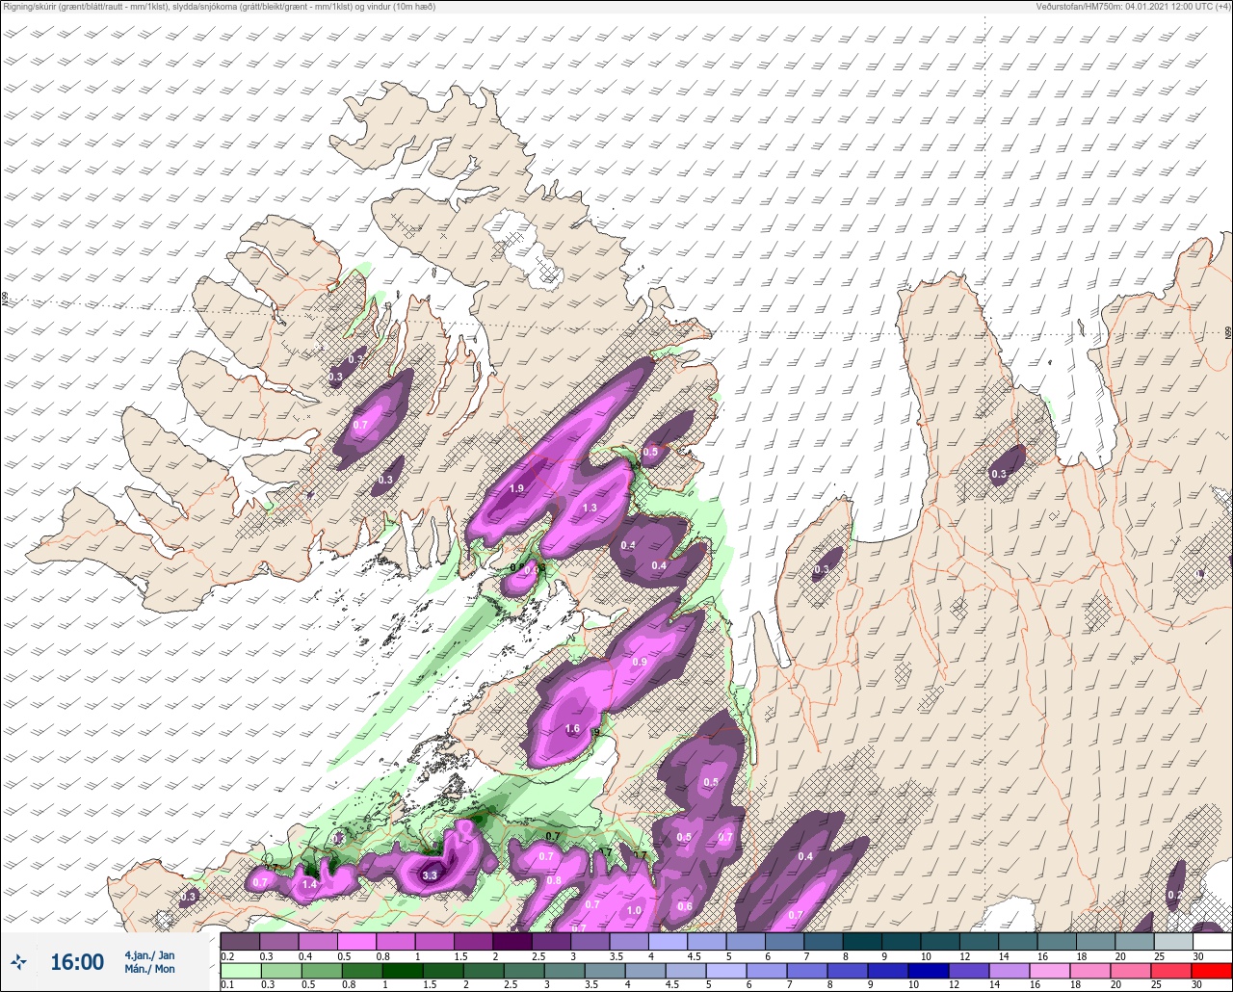Click the compass star icon beside 16:00
The width and height of the screenshot is (1233, 992).
(19, 962)
